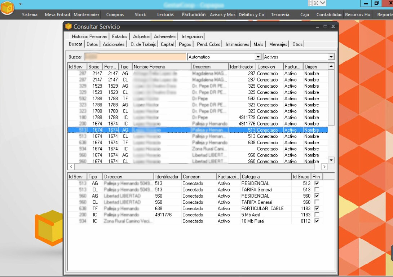
Task: Click left arrow on horizontal scrollbar
Action: coord(71,167)
